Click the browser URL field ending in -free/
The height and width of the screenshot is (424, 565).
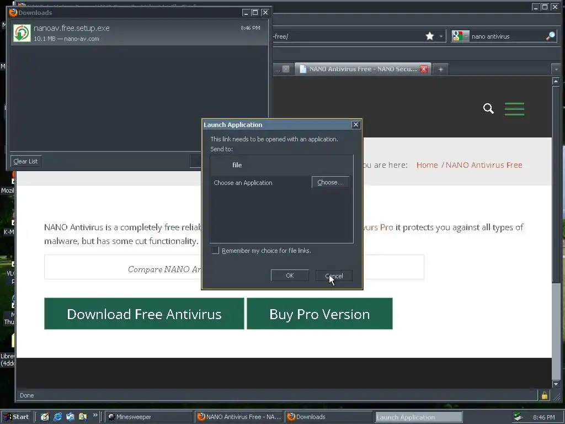tap(348, 36)
